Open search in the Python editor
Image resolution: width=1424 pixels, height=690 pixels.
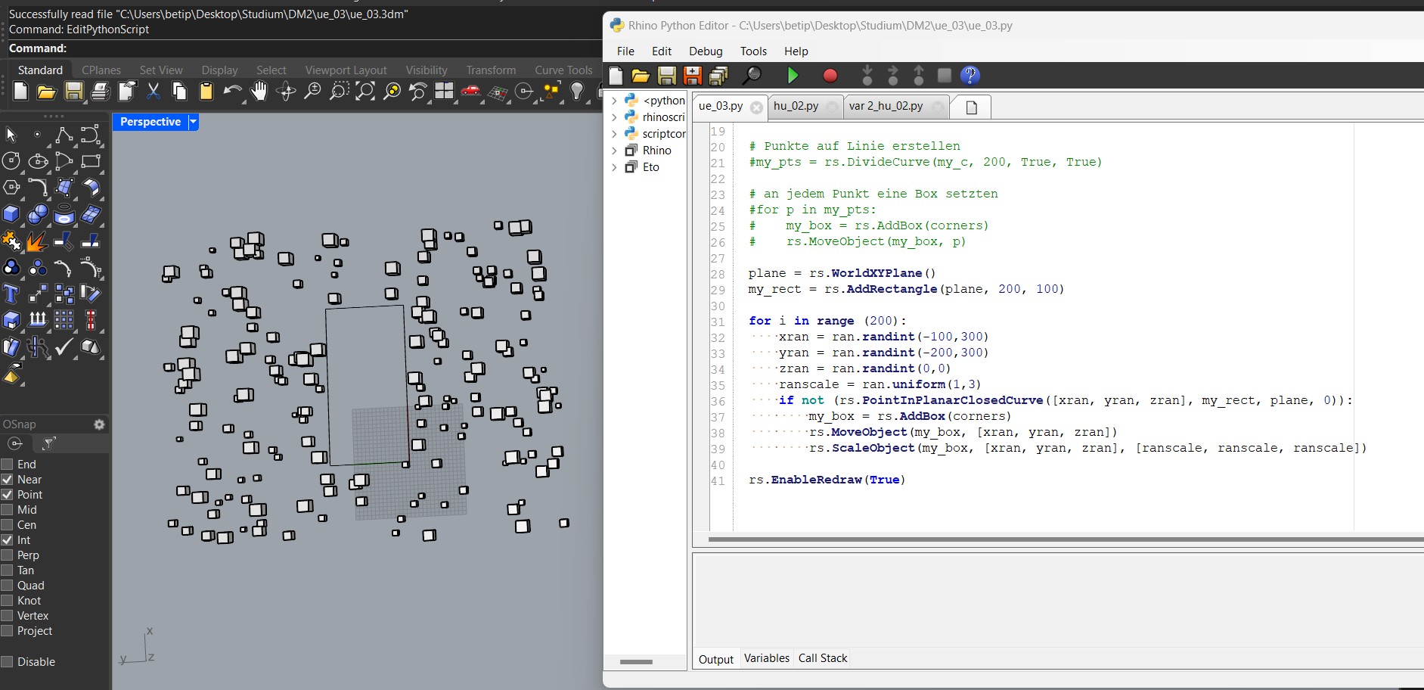tap(750, 76)
